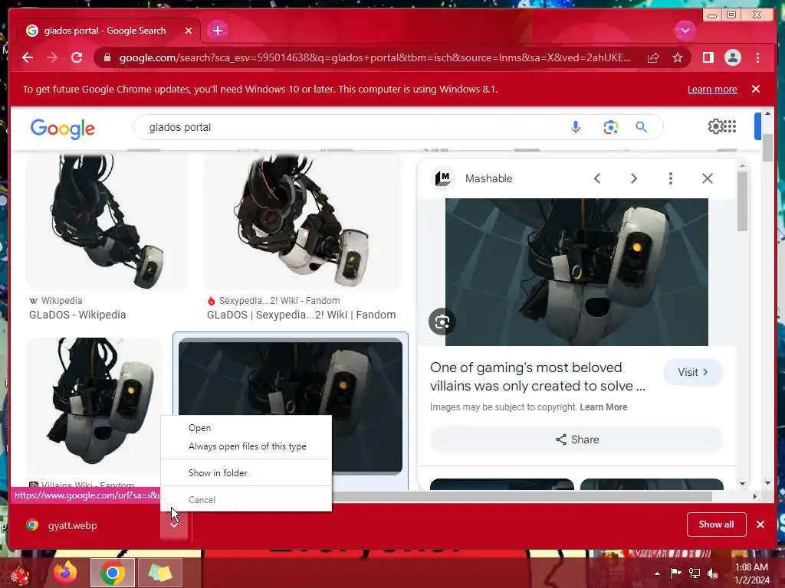Click the Chrome taskbar icon
This screenshot has height=588, width=785.
click(x=112, y=573)
